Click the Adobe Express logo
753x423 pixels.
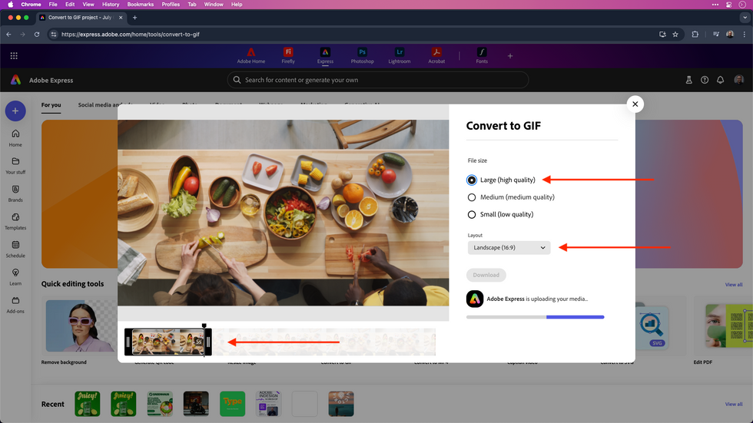click(x=16, y=80)
